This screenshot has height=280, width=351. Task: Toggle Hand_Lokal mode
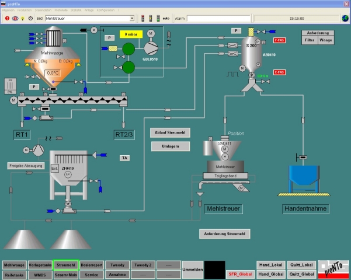click(x=270, y=265)
